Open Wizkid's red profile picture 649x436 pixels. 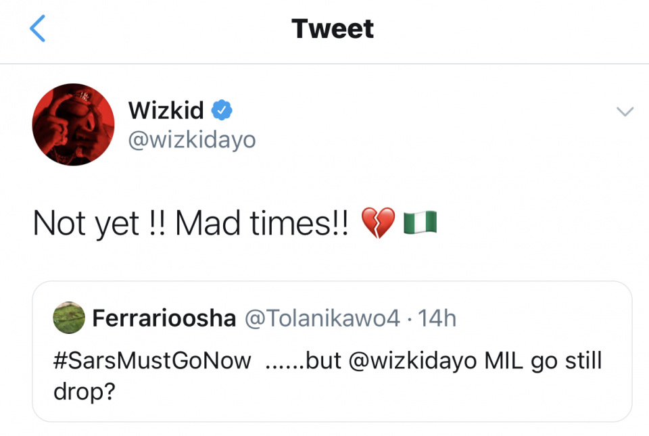click(73, 124)
